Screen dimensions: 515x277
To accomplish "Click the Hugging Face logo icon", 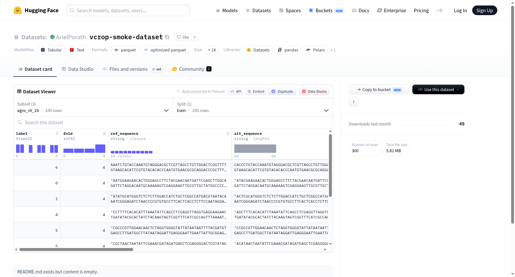I will (x=18, y=10).
